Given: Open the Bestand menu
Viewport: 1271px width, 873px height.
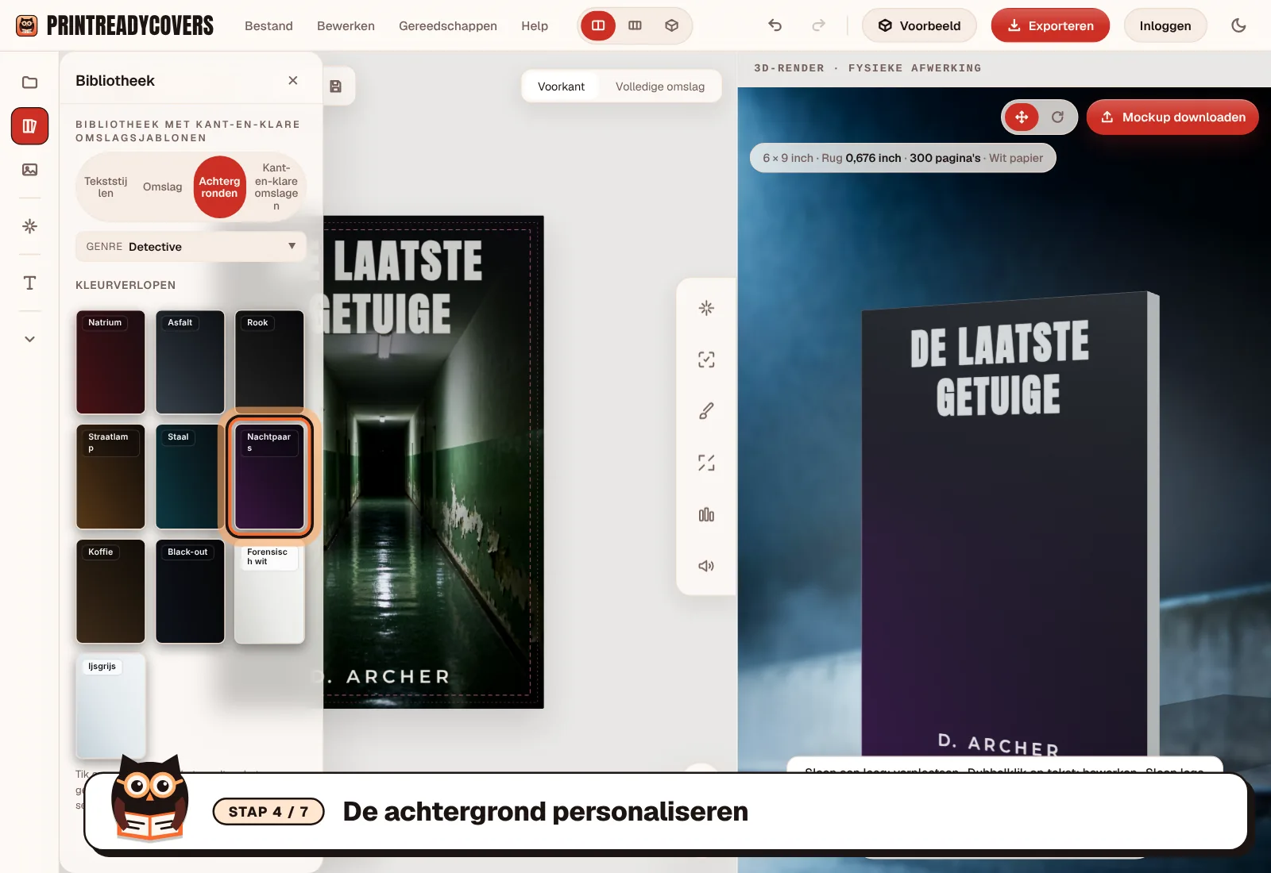Looking at the screenshot, I should coord(268,25).
